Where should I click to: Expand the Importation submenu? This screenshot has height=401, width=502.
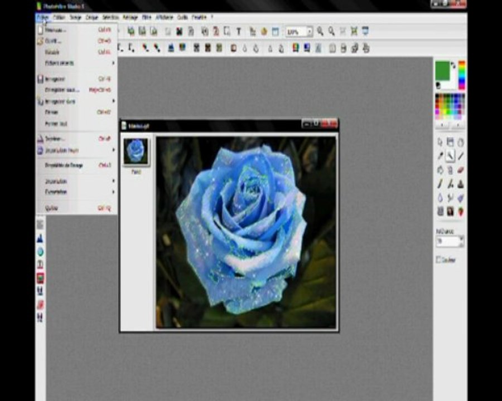pos(77,181)
